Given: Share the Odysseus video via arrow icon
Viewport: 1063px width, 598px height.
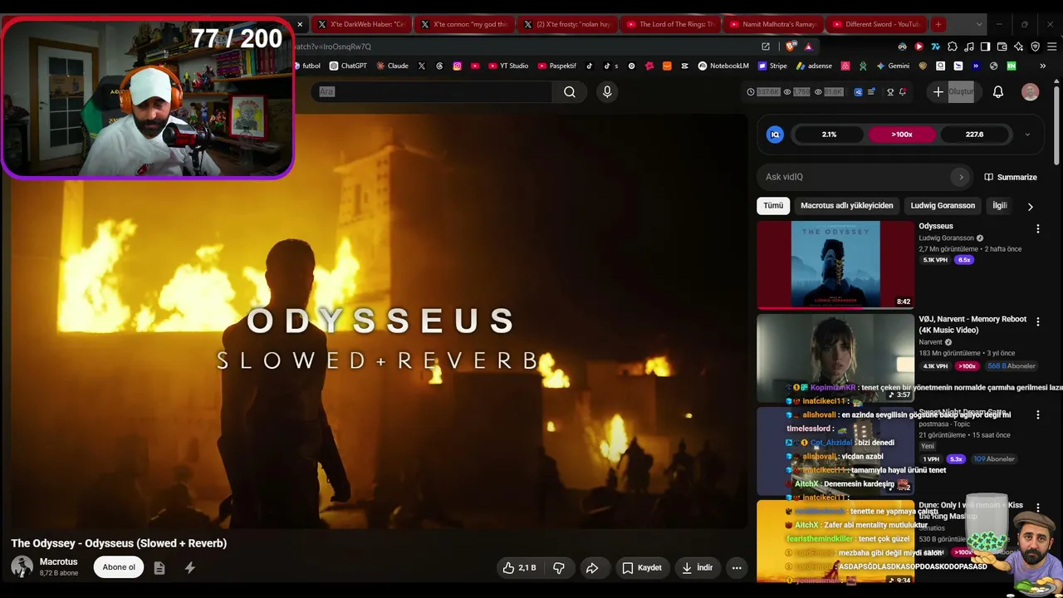Looking at the screenshot, I should 592,568.
